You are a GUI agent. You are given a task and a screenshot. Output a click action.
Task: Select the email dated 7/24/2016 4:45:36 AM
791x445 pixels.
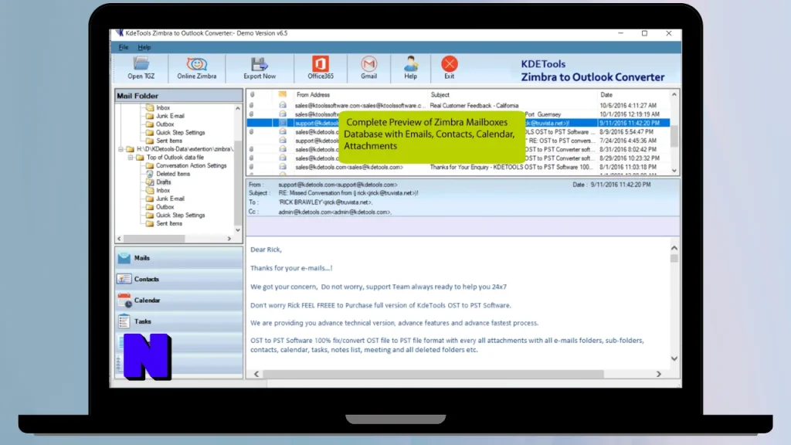click(459, 141)
